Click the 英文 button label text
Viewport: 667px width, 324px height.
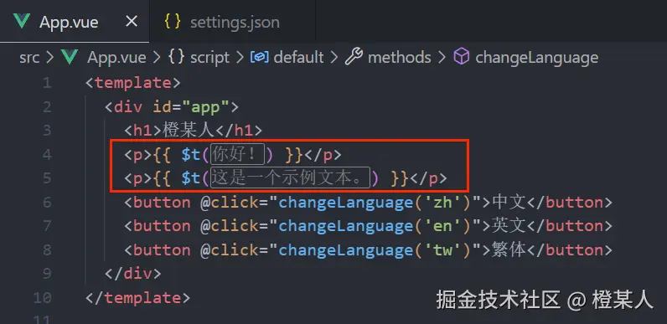tap(509, 226)
